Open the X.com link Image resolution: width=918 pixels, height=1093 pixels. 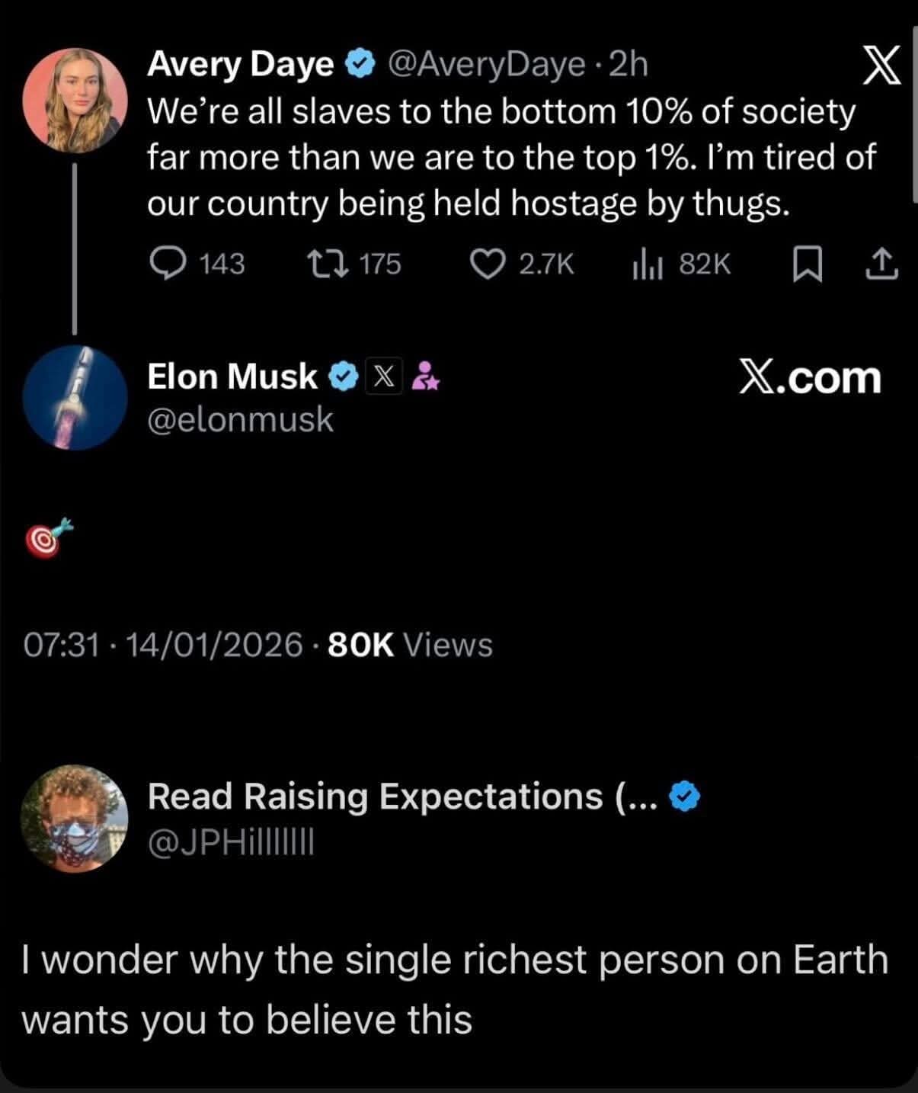810,378
